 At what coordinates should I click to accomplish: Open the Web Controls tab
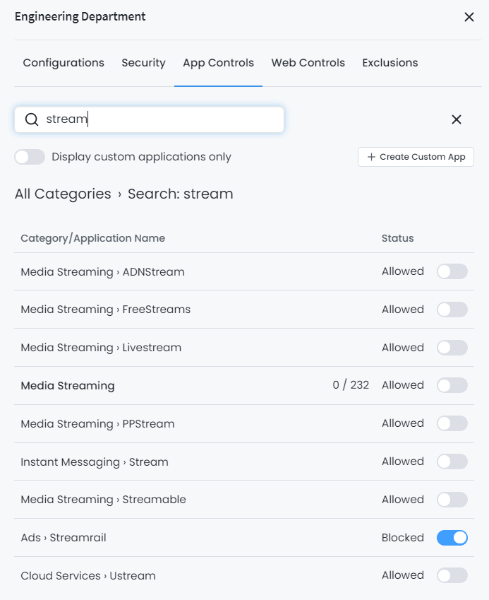click(x=308, y=63)
